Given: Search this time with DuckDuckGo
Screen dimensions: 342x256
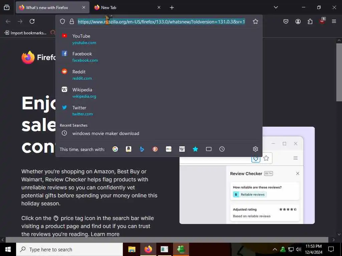Looking at the screenshot, I should (x=155, y=149).
